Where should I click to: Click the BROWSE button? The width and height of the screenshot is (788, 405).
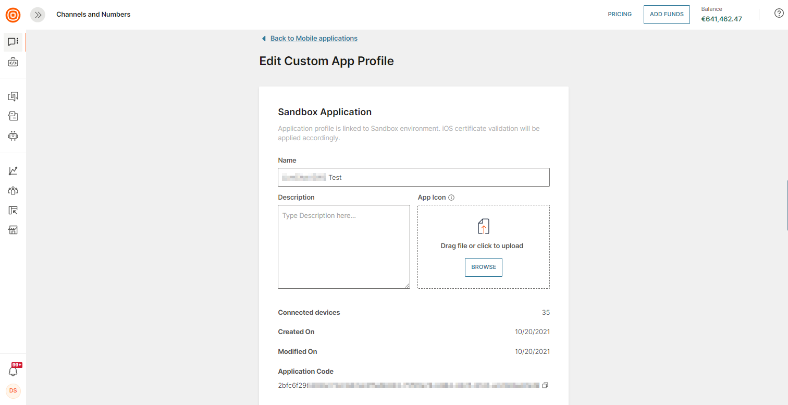pyautogui.click(x=483, y=267)
